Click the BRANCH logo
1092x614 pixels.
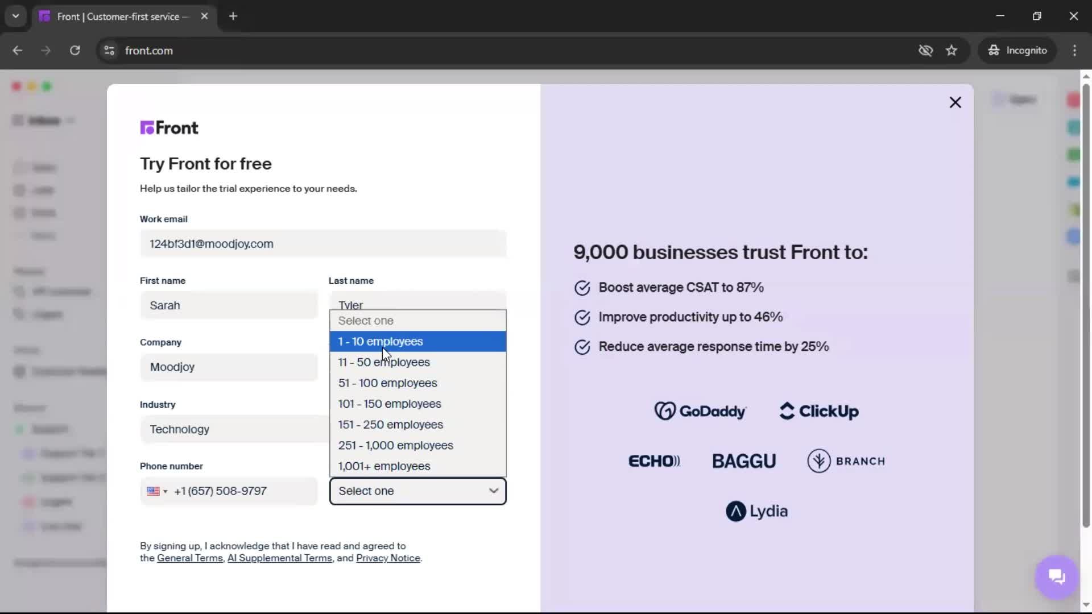coord(846,460)
